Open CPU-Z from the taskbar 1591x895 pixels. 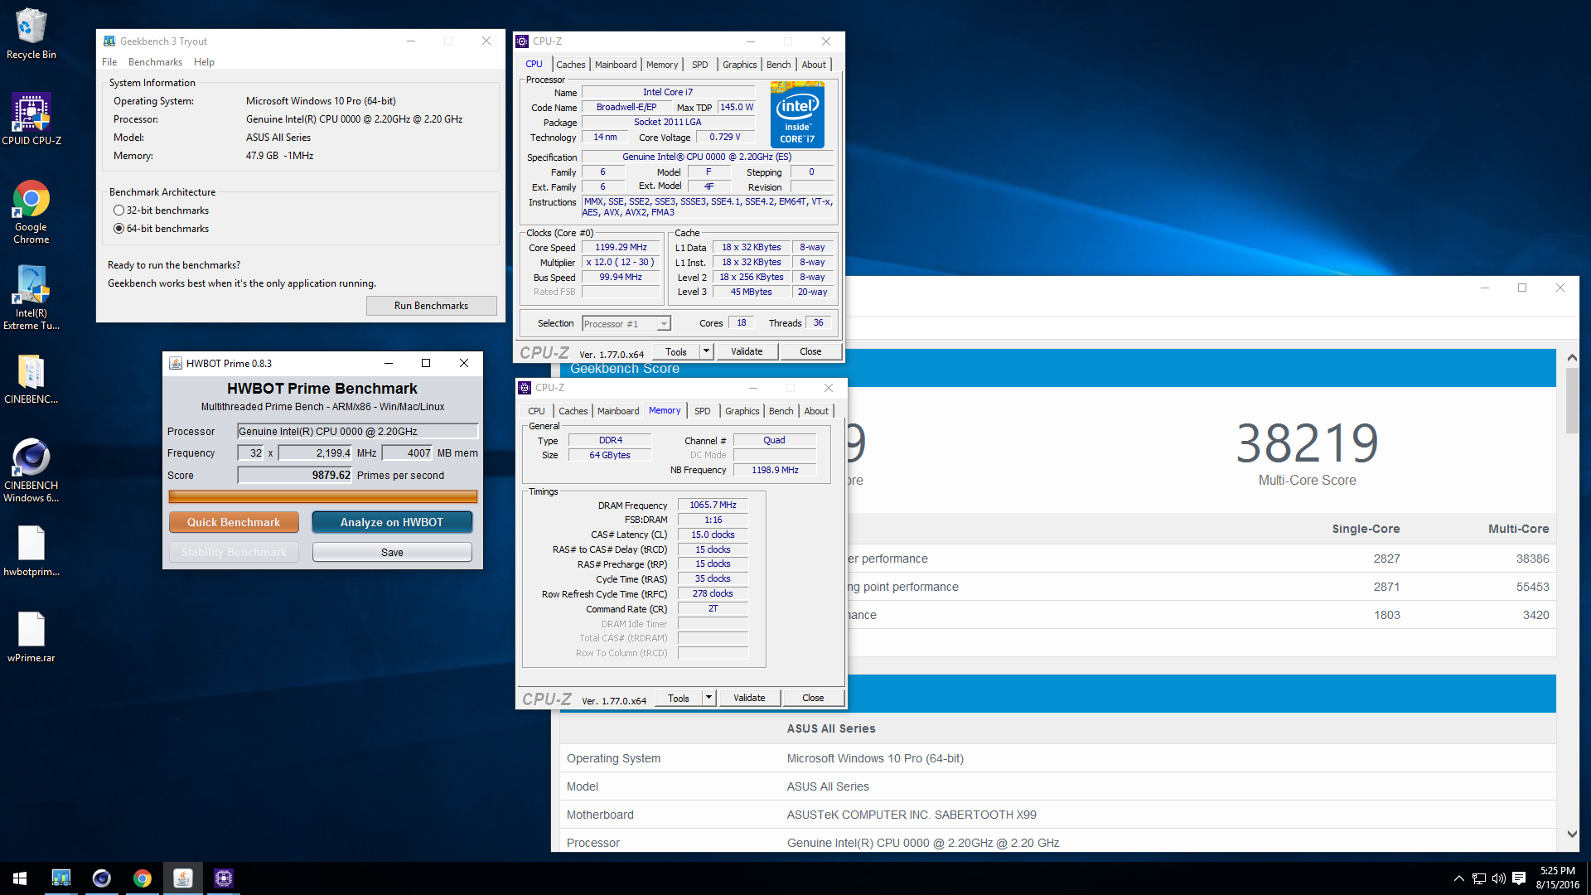click(223, 878)
